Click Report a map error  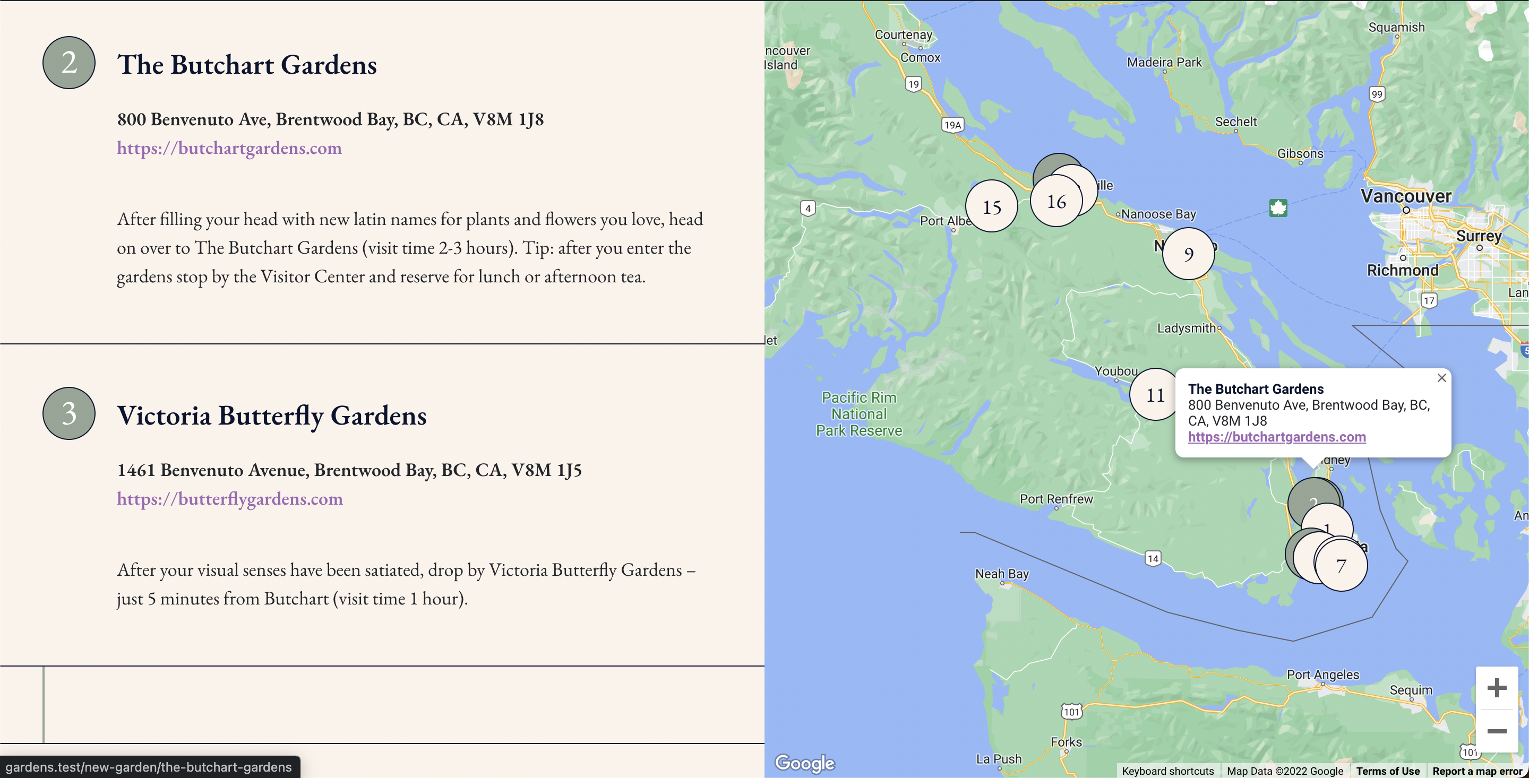click(1478, 771)
